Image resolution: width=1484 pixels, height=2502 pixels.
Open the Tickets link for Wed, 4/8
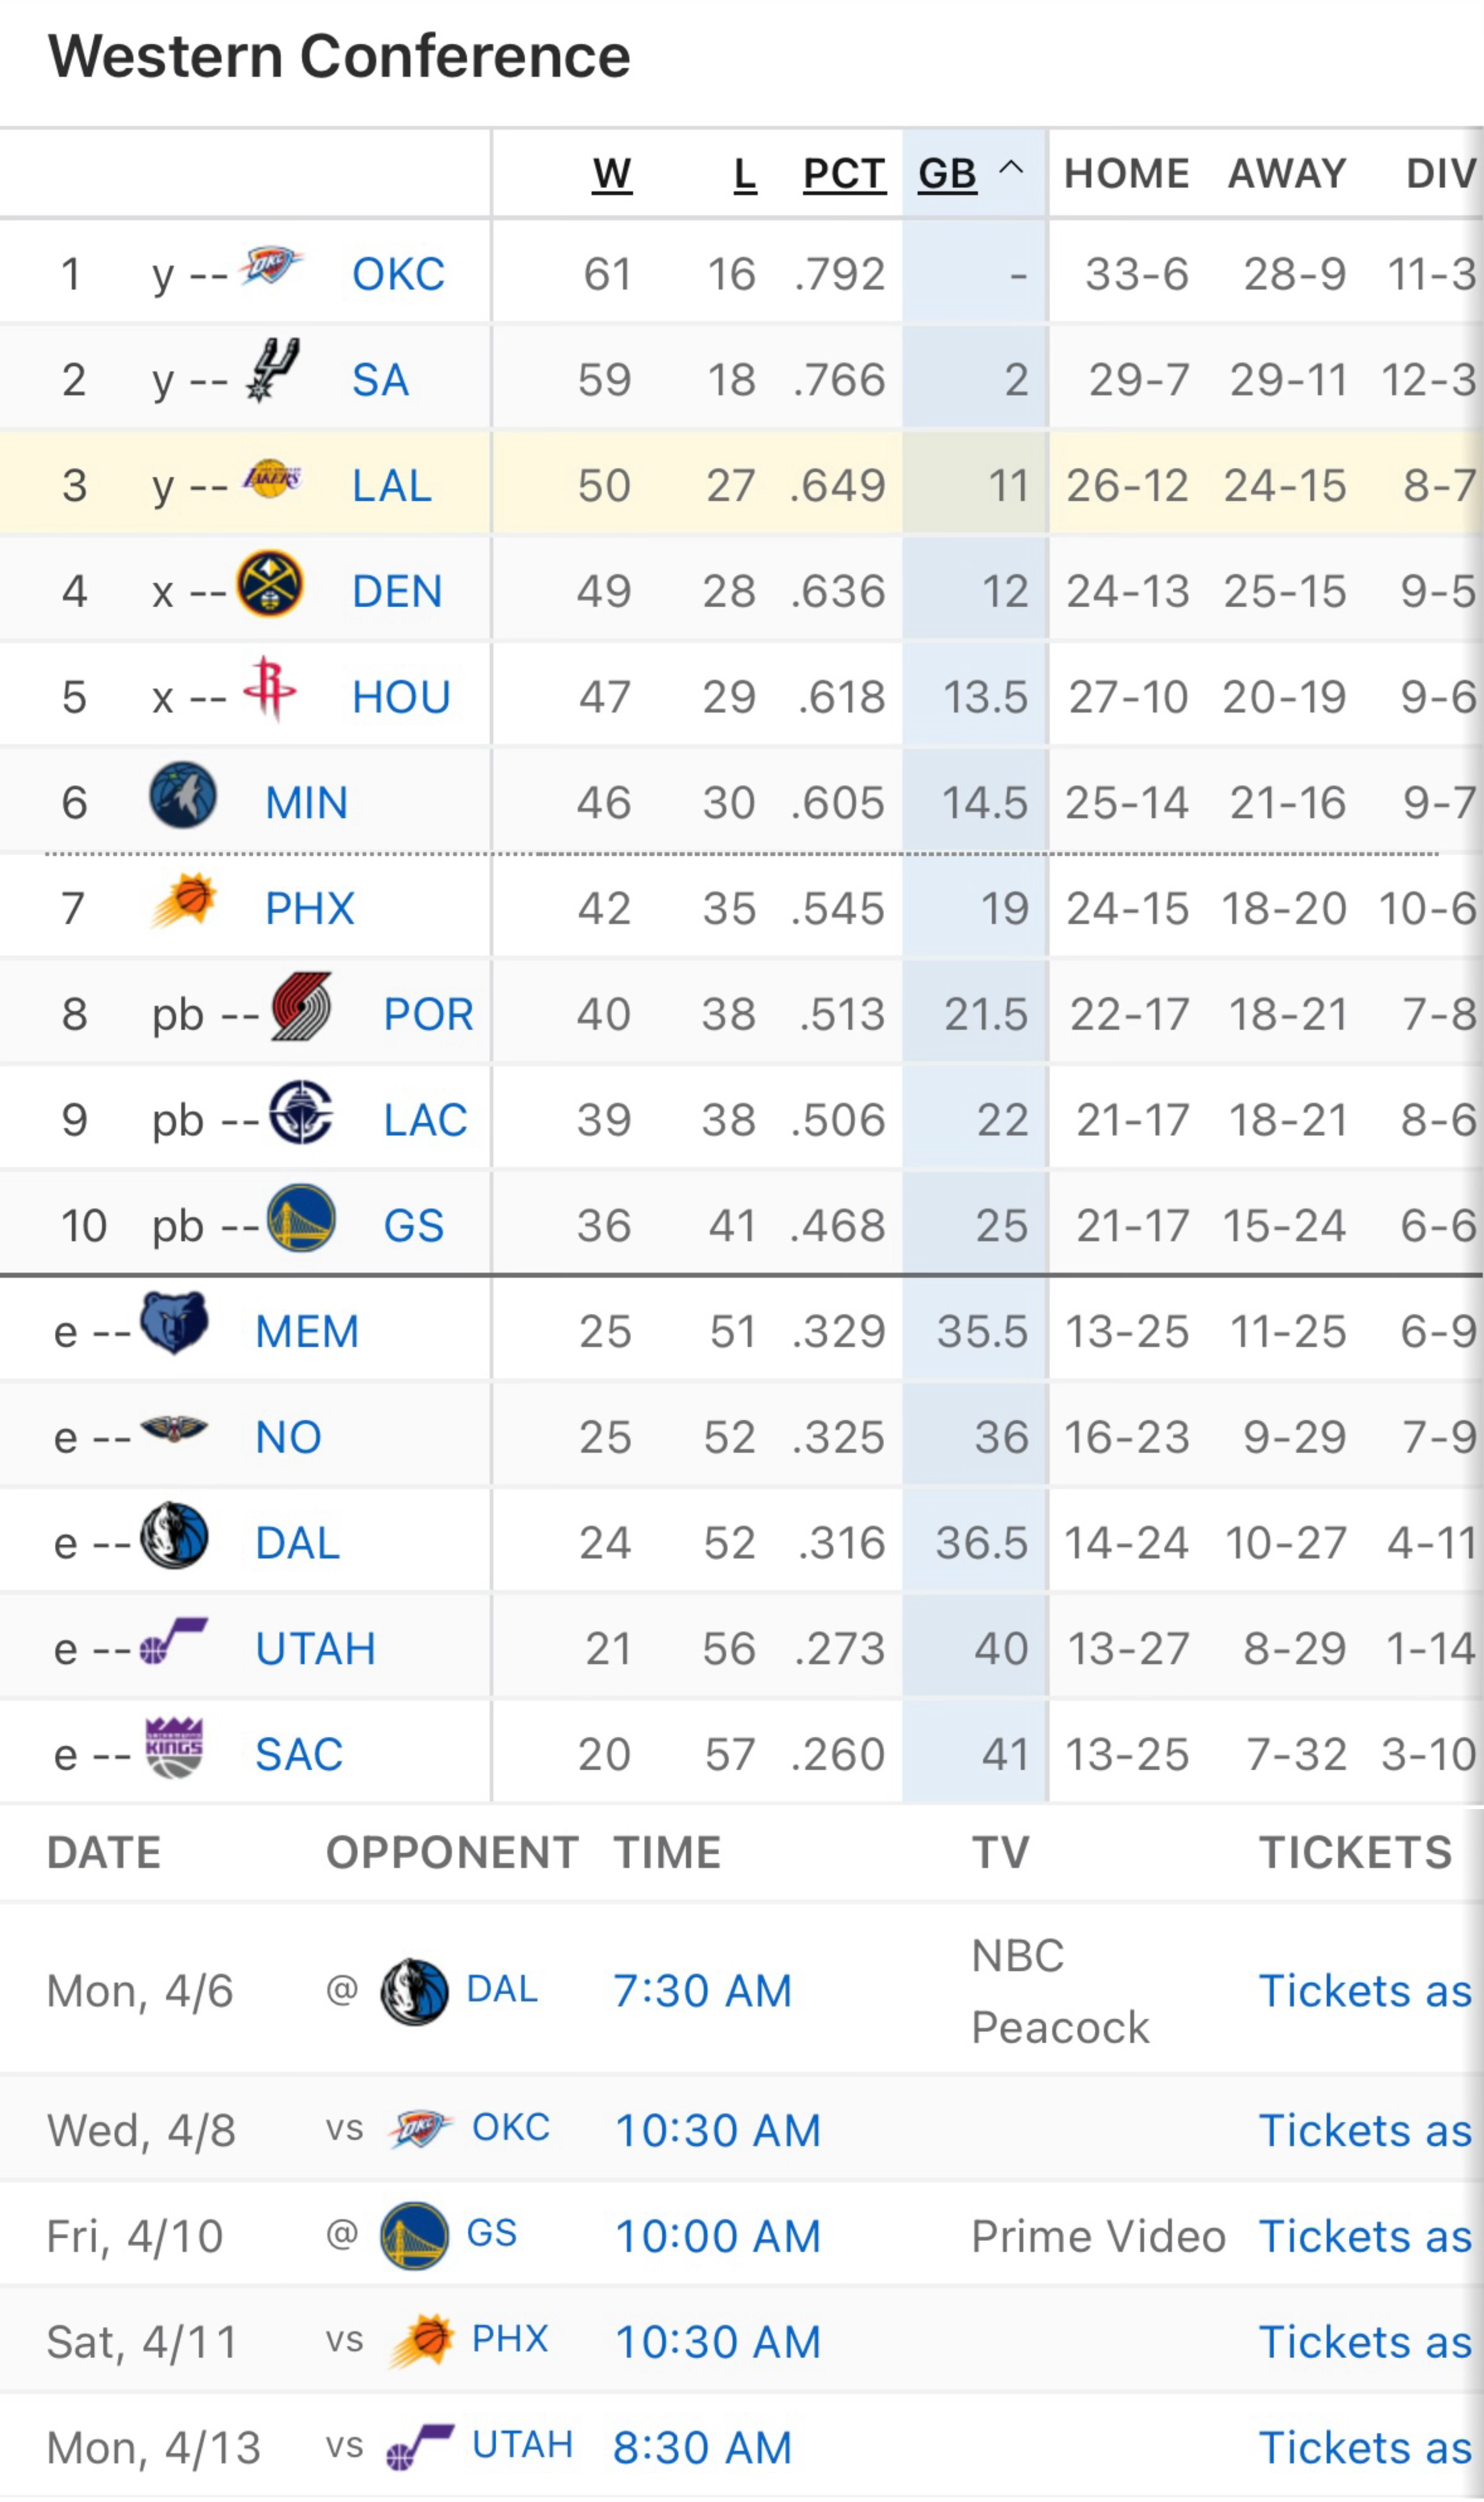pos(1365,2130)
